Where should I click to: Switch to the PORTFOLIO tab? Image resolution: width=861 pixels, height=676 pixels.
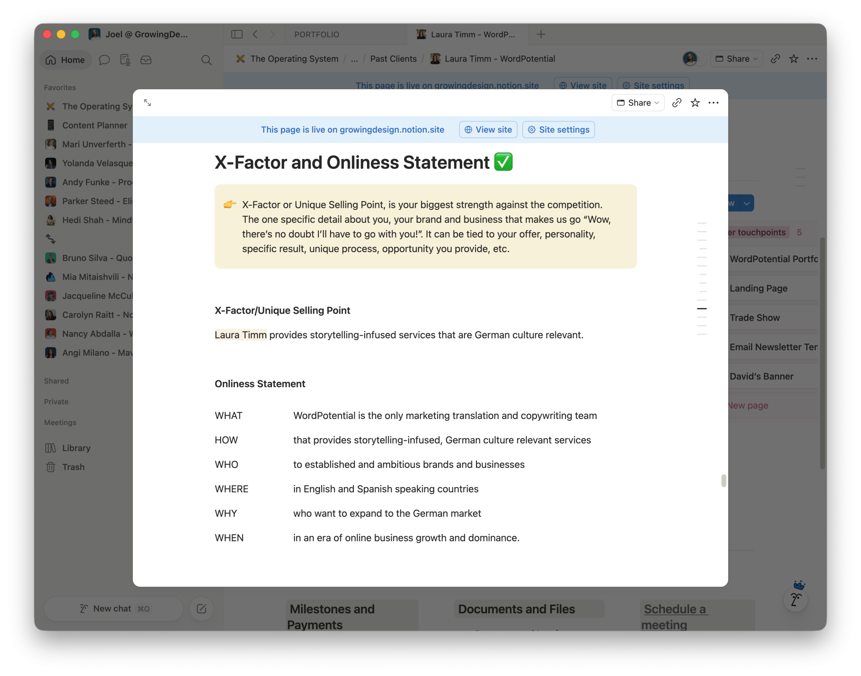[x=316, y=34]
